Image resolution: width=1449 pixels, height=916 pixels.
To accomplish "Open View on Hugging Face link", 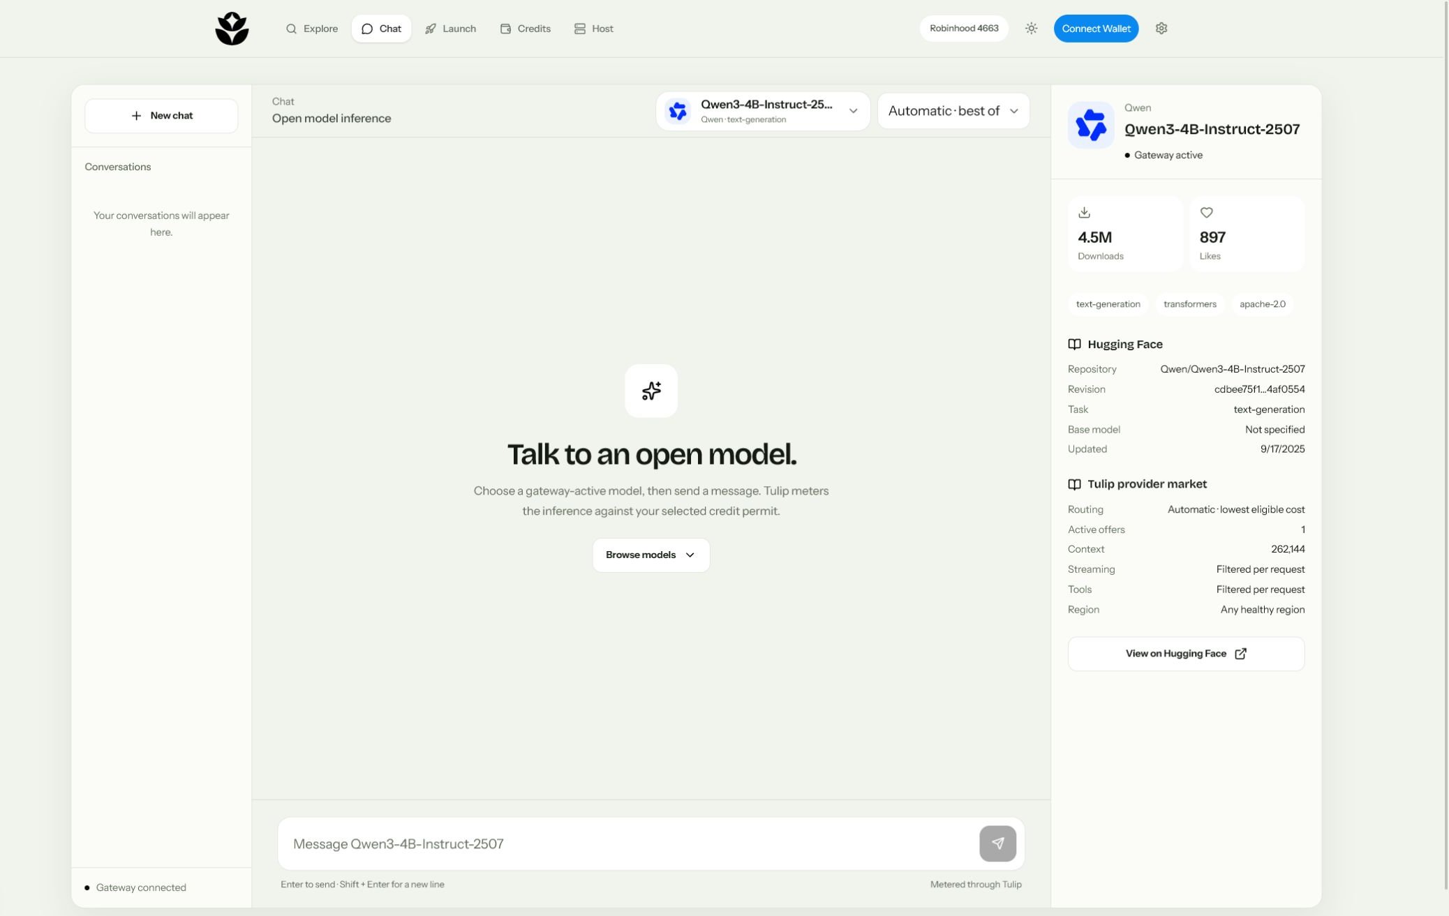I will 1186,654.
